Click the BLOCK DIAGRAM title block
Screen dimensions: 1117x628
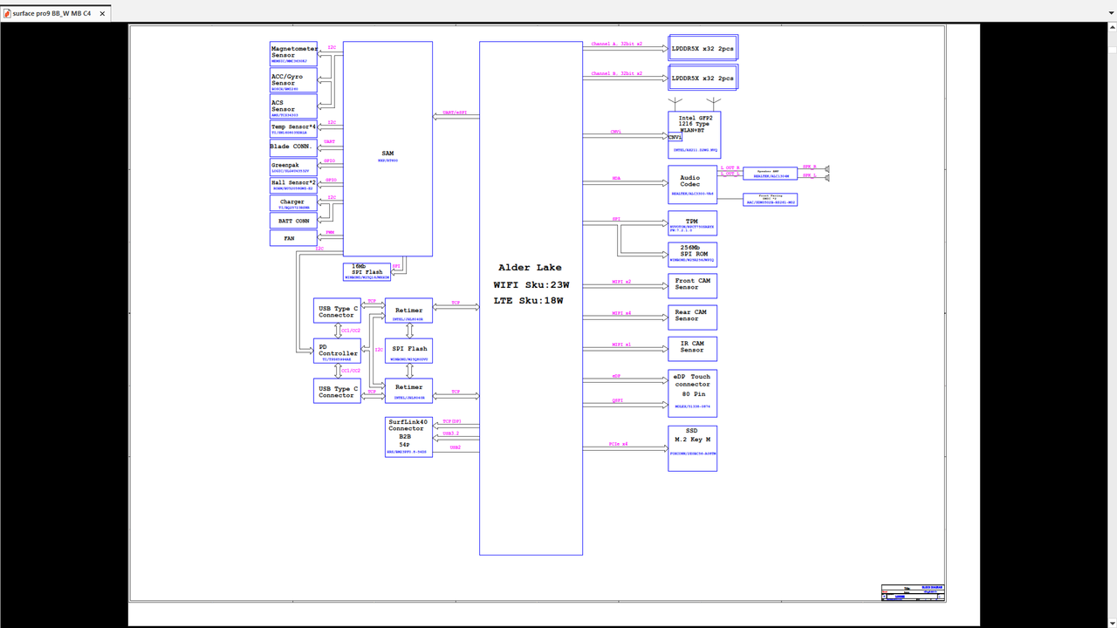[913, 593]
